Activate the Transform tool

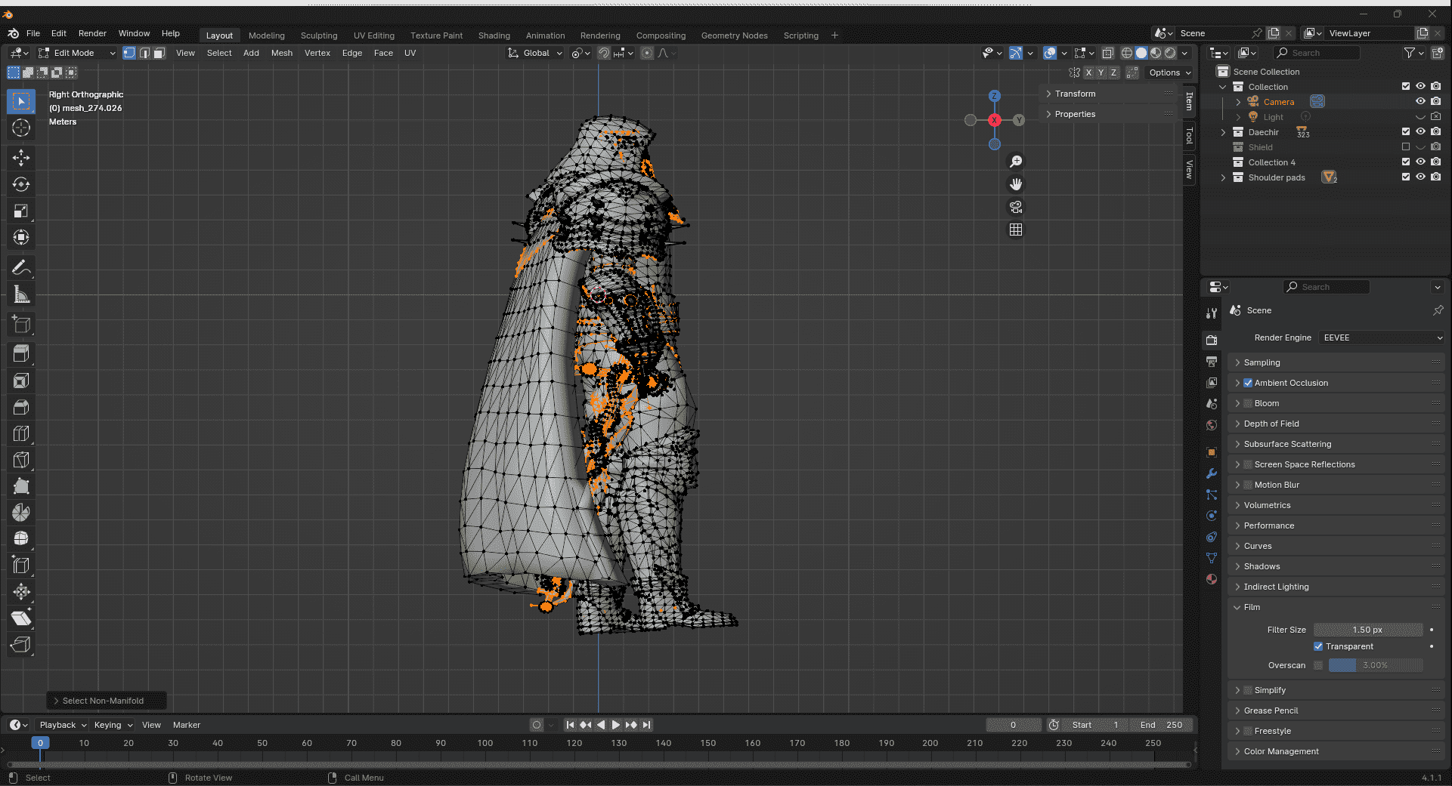(21, 237)
